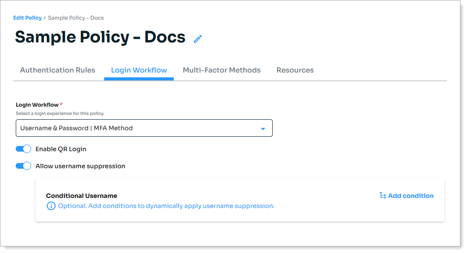The width and height of the screenshot is (467, 253).
Task: Click the Sample Policy – Docs breadcrumb text
Action: point(77,17)
